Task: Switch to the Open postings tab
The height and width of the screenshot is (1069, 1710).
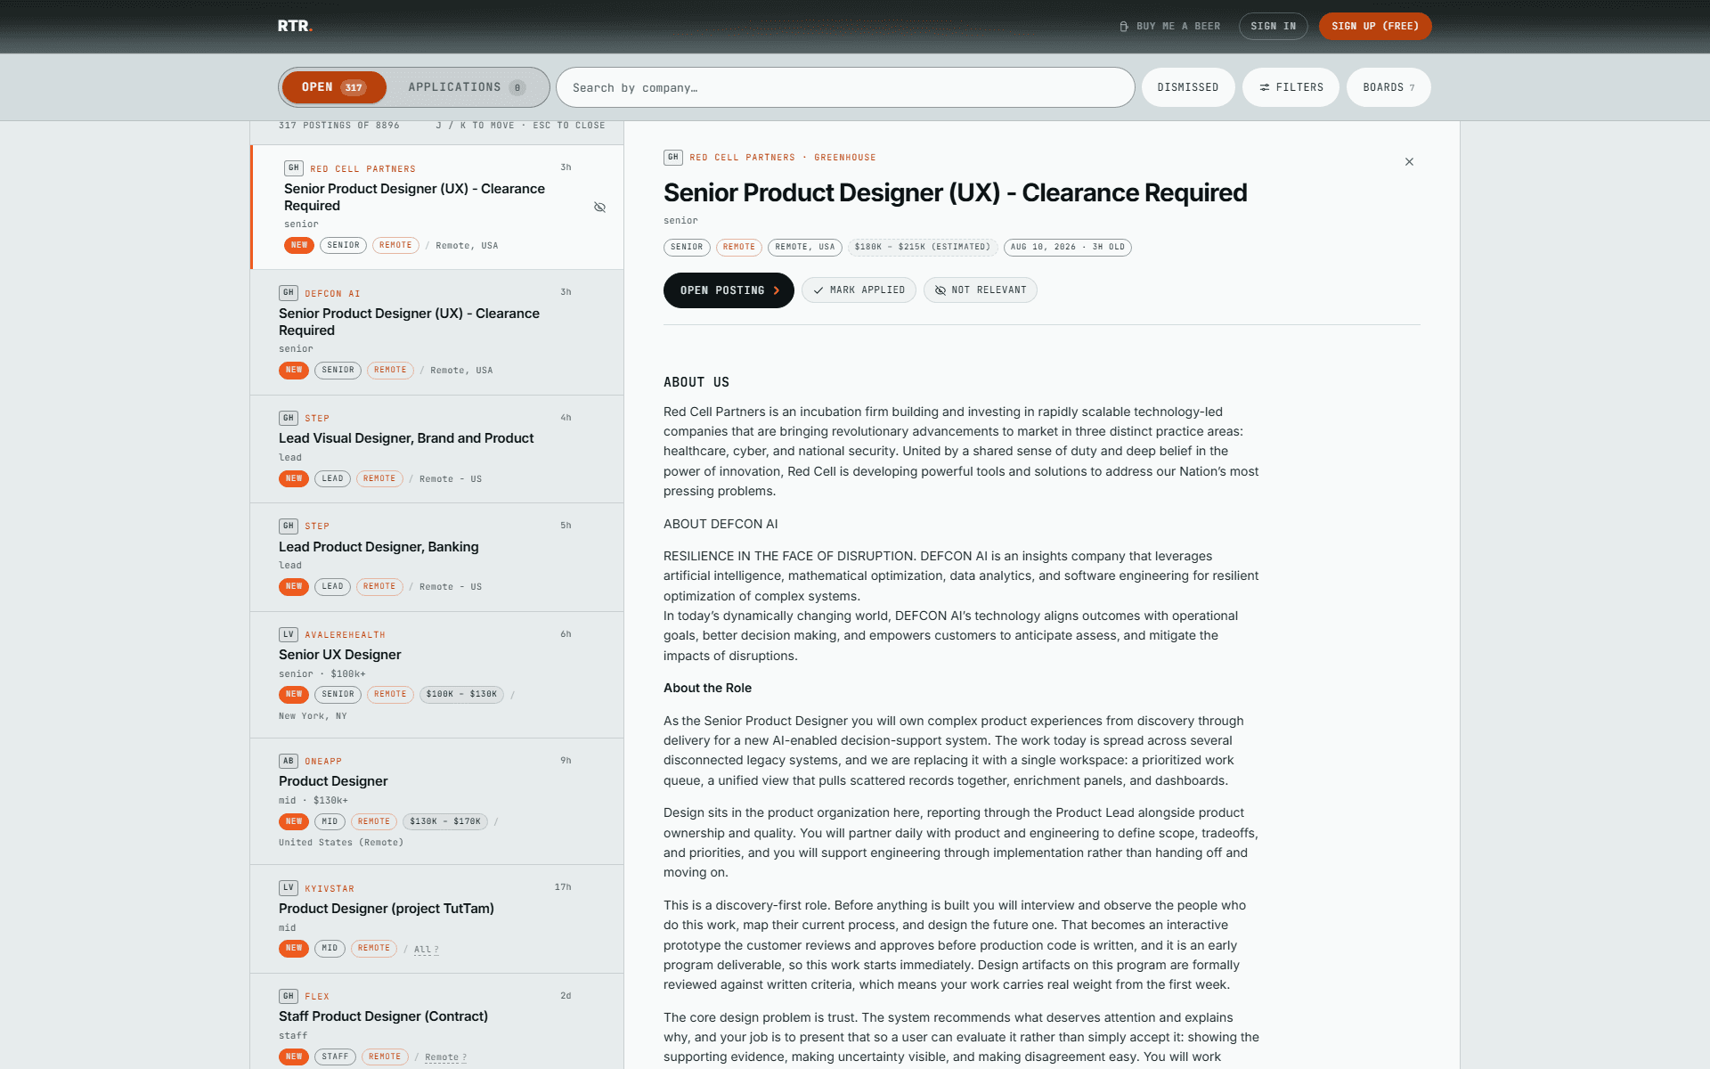Action: 334,87
